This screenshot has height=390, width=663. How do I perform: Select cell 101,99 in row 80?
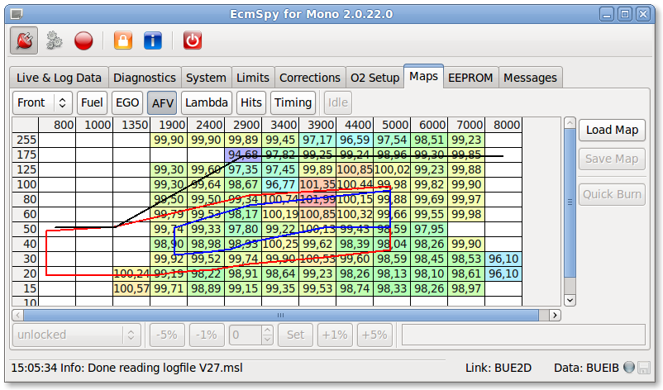point(317,199)
